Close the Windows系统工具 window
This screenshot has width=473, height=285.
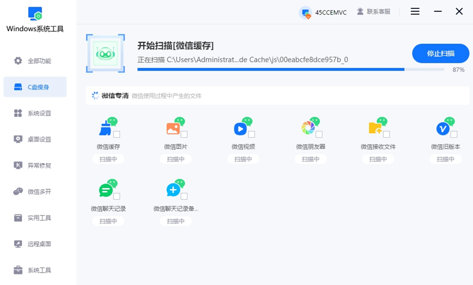point(459,11)
